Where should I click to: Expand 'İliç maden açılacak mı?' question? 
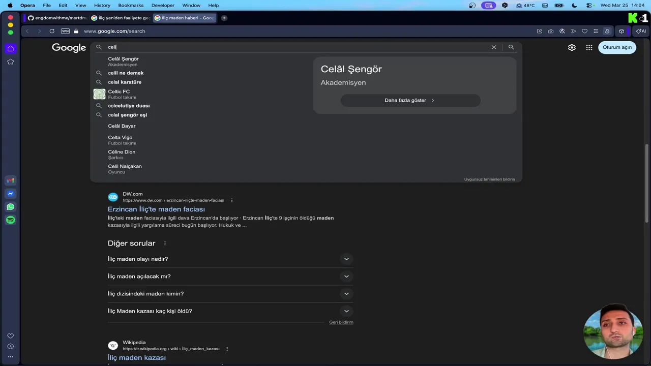pyautogui.click(x=230, y=277)
